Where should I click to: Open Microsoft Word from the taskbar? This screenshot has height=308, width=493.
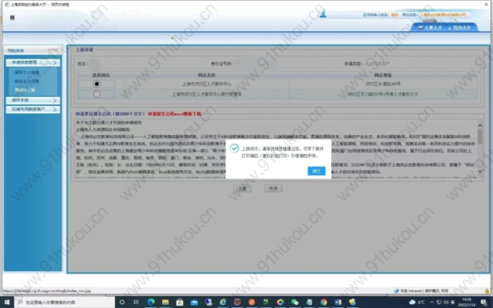(338, 302)
